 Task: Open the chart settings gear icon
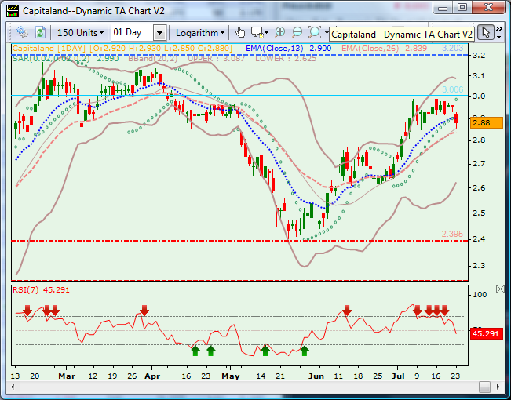coord(22,32)
